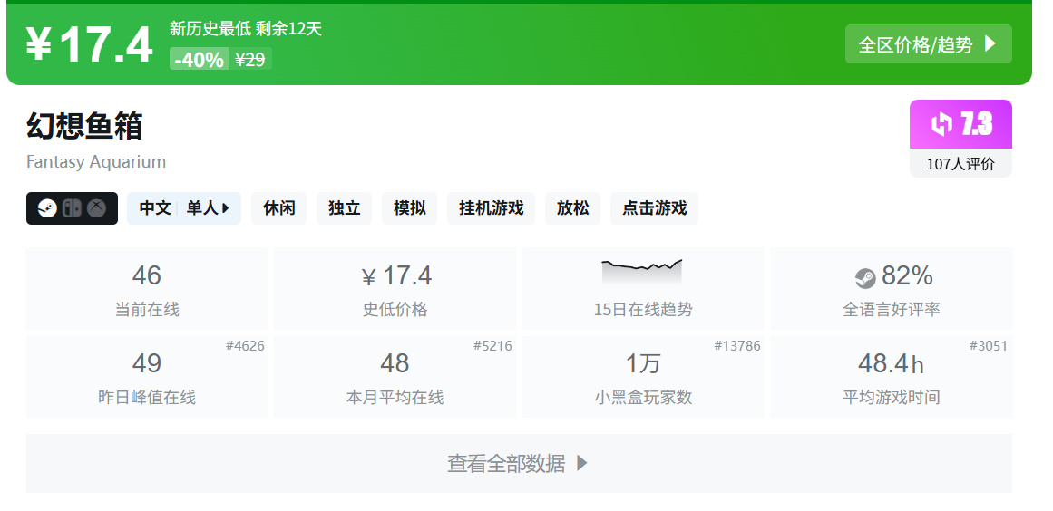
Task: Click the ¥17.4 current price in the banner
Action: 89,45
